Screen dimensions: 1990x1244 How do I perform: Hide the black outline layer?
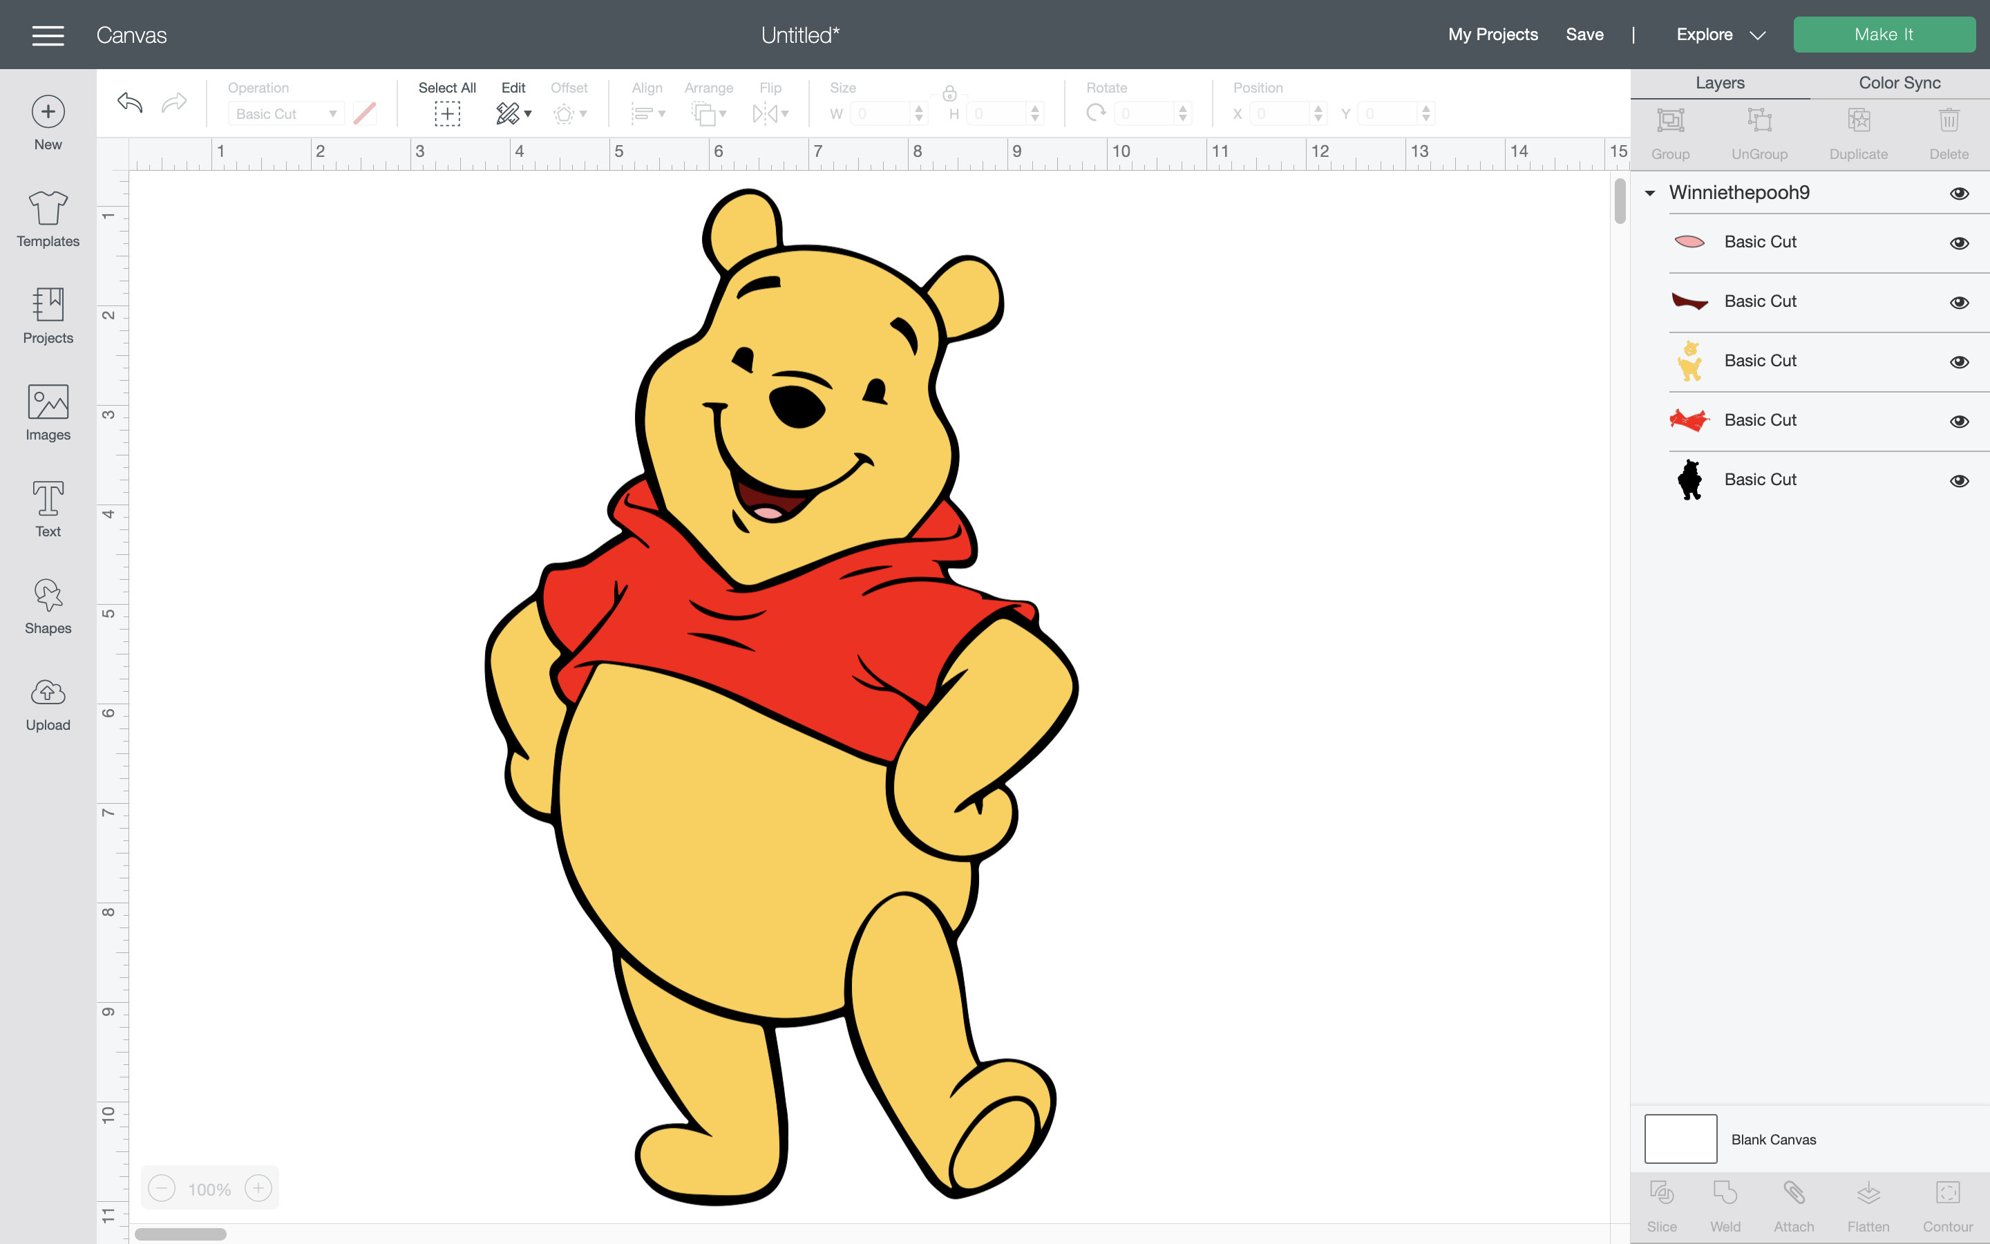coord(1960,480)
